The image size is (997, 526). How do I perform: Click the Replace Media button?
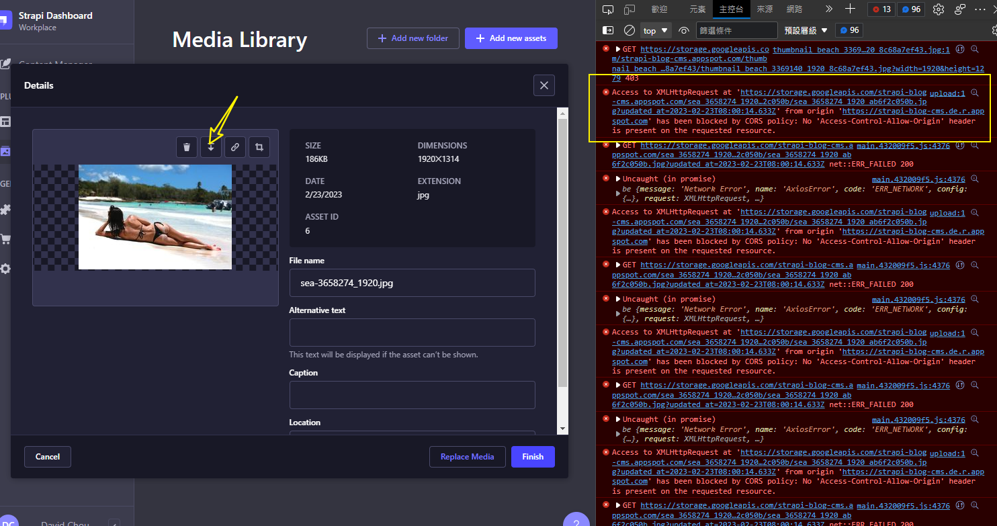(x=468, y=457)
